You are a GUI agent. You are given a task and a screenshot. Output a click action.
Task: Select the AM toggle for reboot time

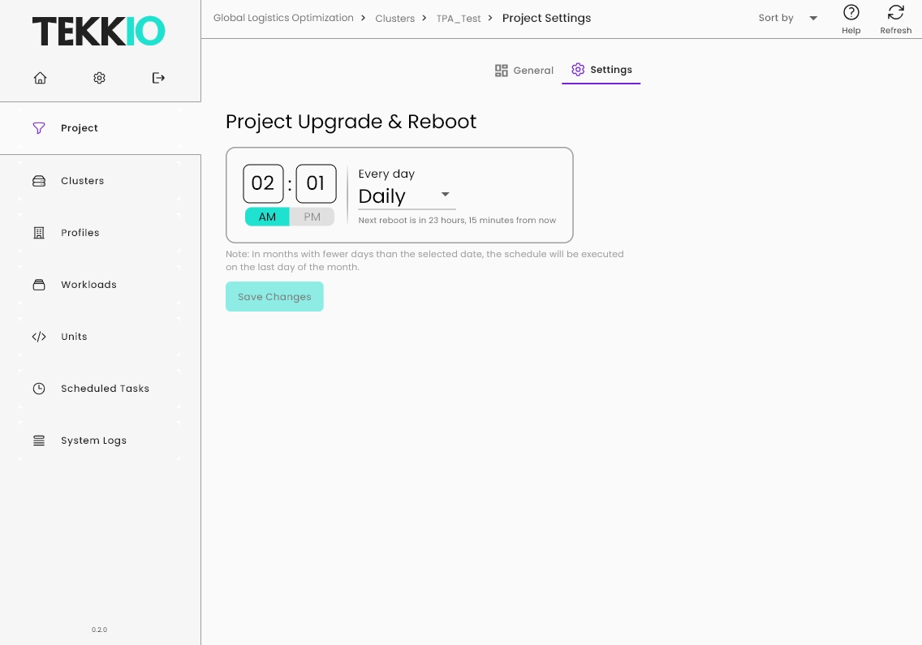(x=267, y=217)
